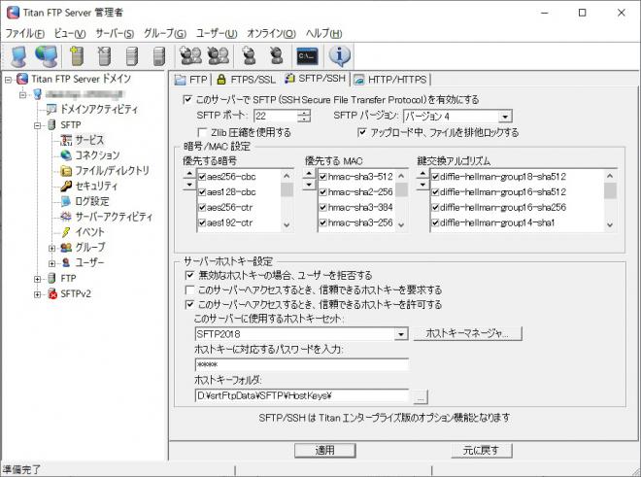
Task: Click the new user toolbar icon
Action: click(250, 56)
